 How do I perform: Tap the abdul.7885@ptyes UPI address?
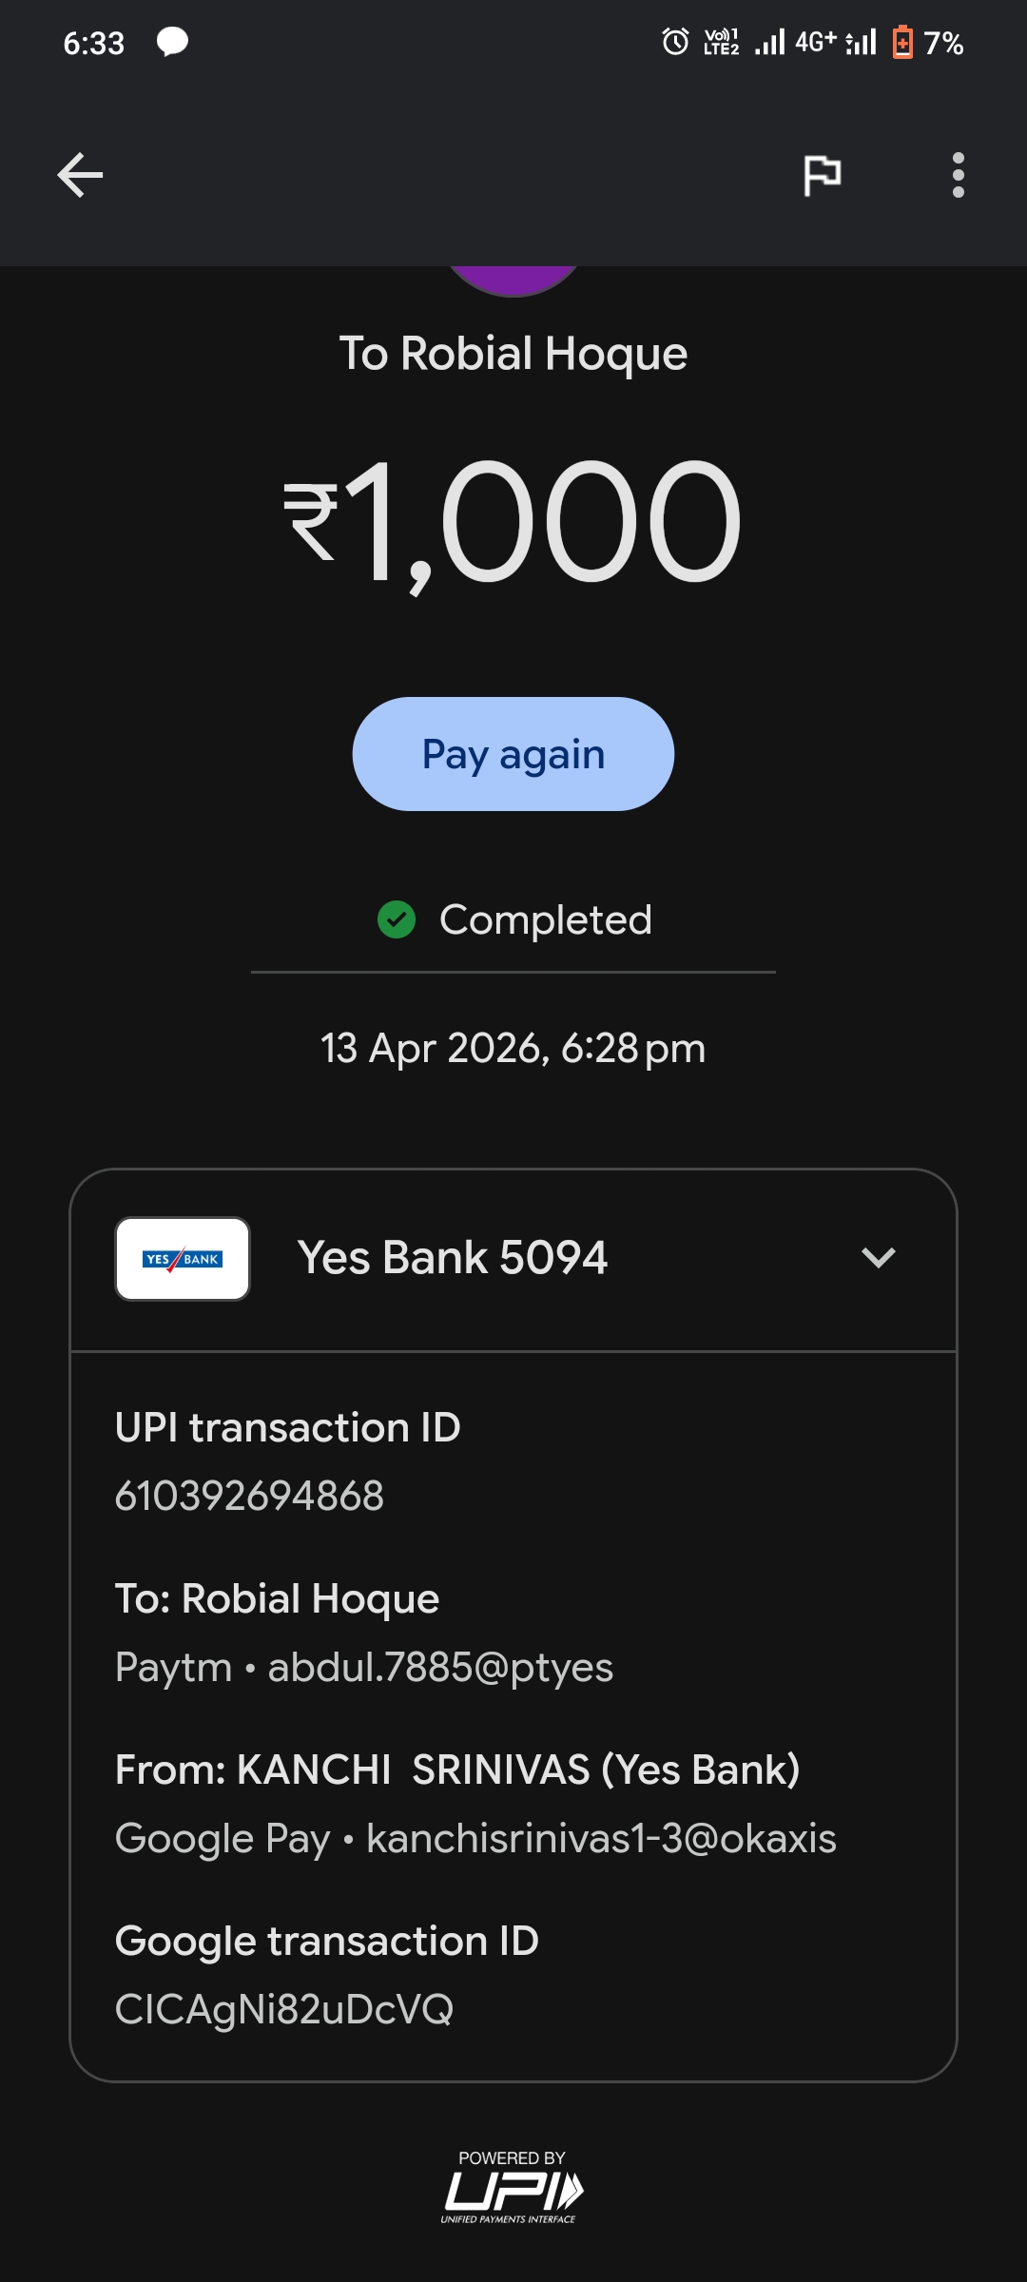tap(440, 1667)
